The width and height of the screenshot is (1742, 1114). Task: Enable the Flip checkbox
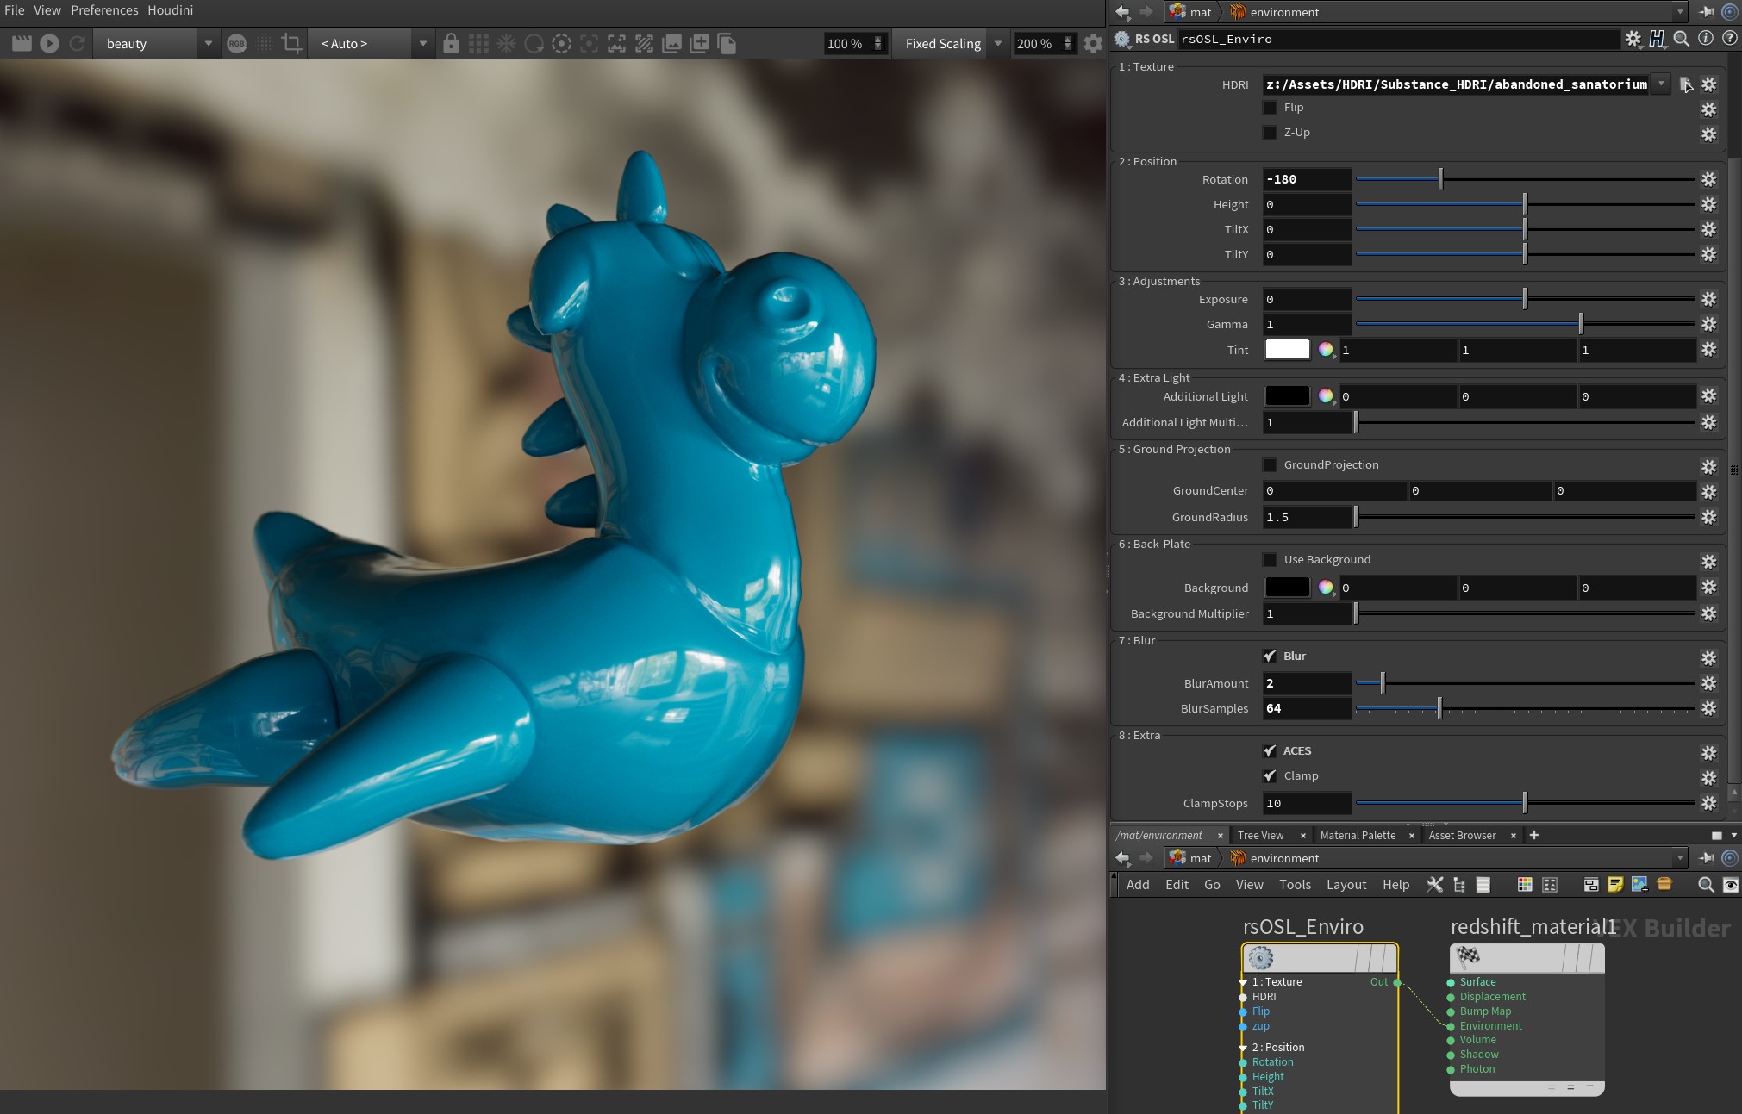pyautogui.click(x=1270, y=108)
